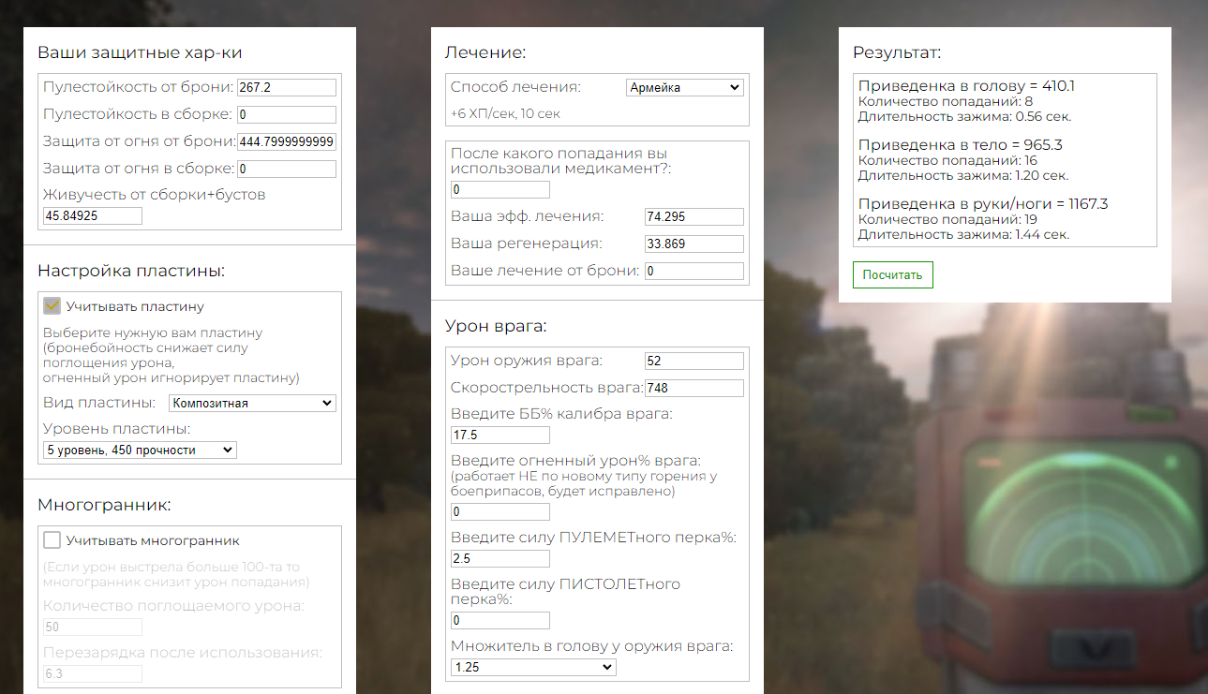Click the 'Урон врага:' heading
Image resolution: width=1208 pixels, height=694 pixels.
(496, 326)
